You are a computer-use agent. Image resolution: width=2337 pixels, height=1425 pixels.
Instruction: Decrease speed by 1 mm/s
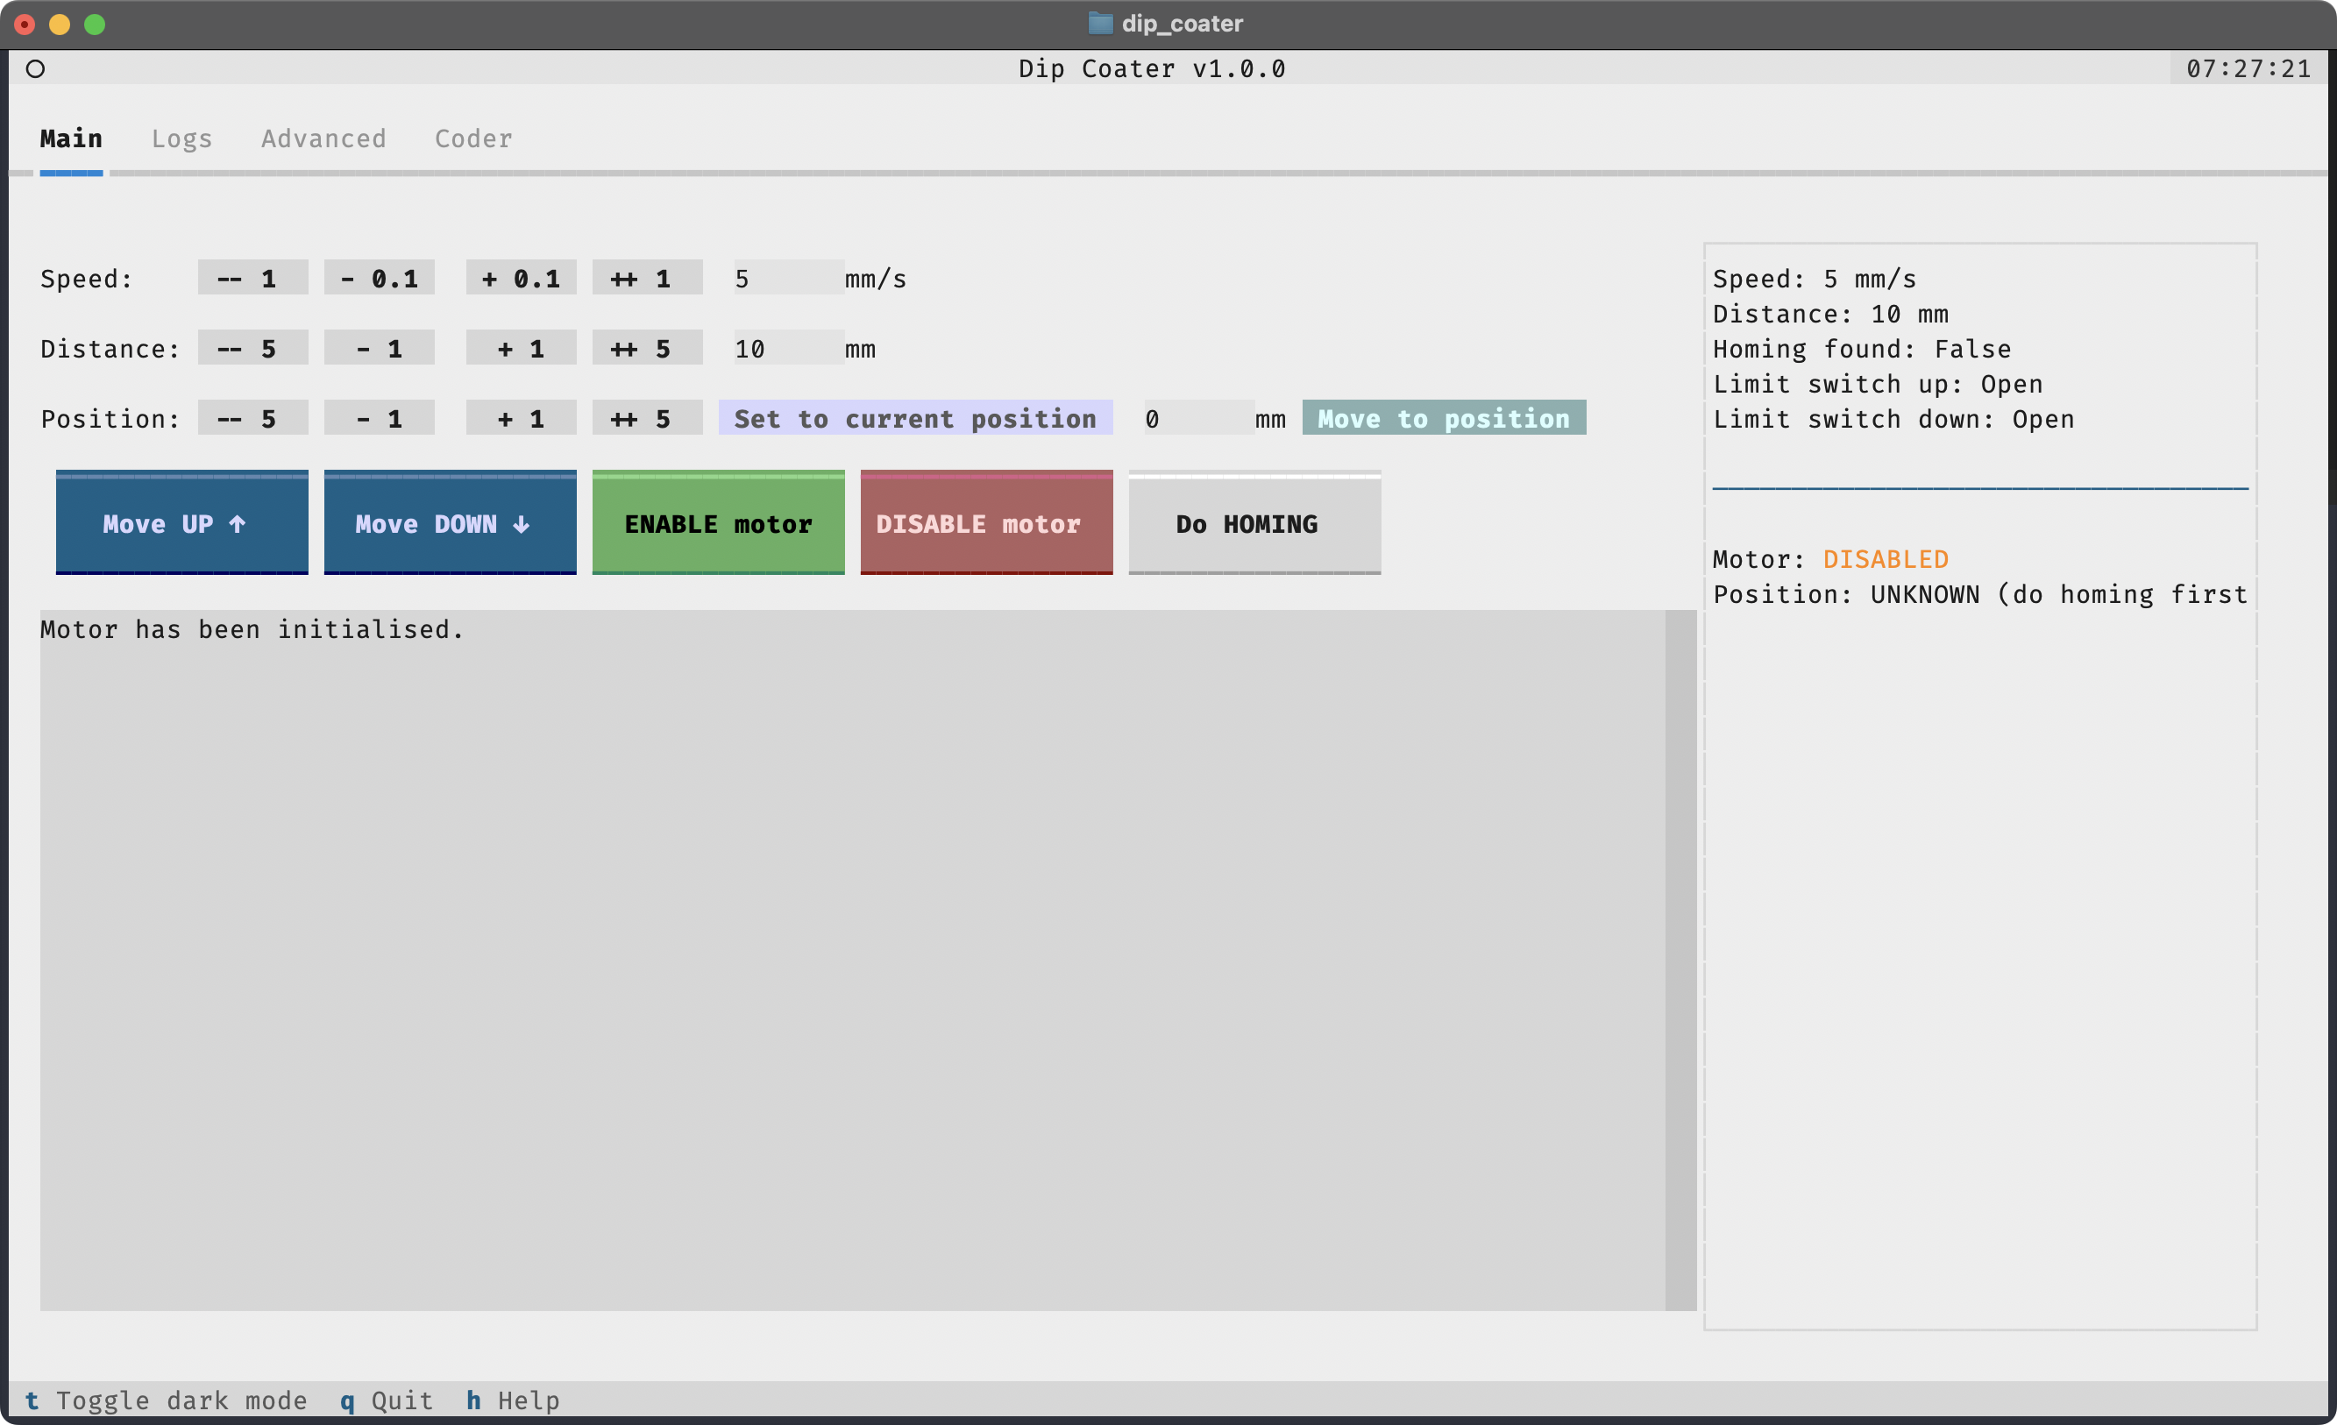pos(252,279)
